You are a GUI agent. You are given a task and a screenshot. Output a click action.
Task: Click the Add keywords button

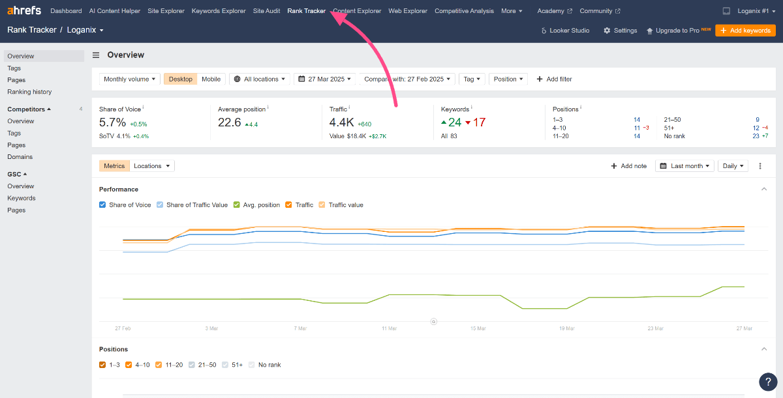tap(745, 31)
